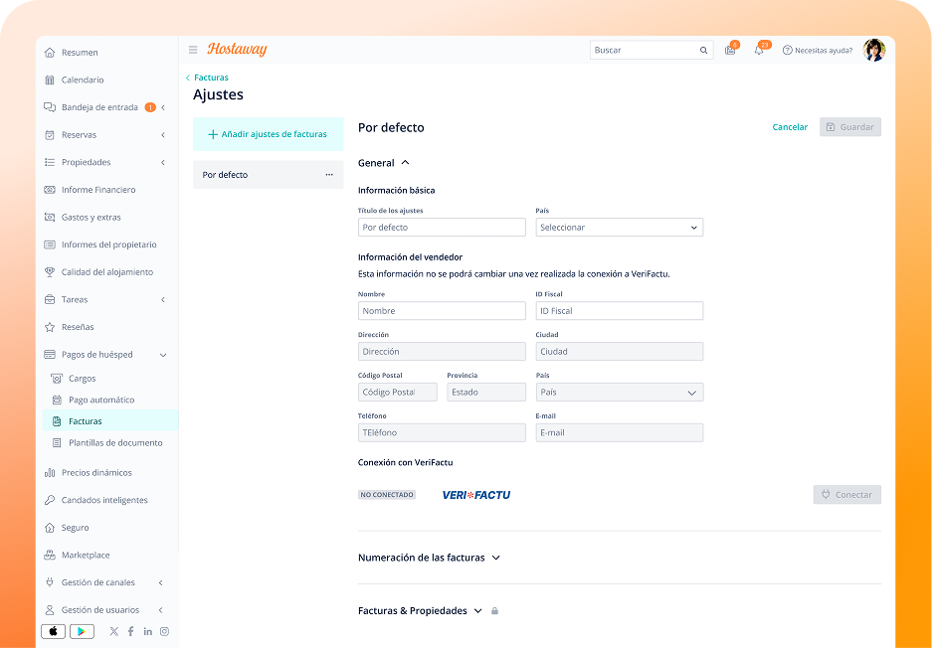932x648 pixels.
Task: Click the Cancelar link
Action: point(790,127)
